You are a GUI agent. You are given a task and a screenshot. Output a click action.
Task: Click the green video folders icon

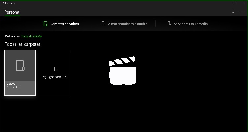tap(46, 24)
